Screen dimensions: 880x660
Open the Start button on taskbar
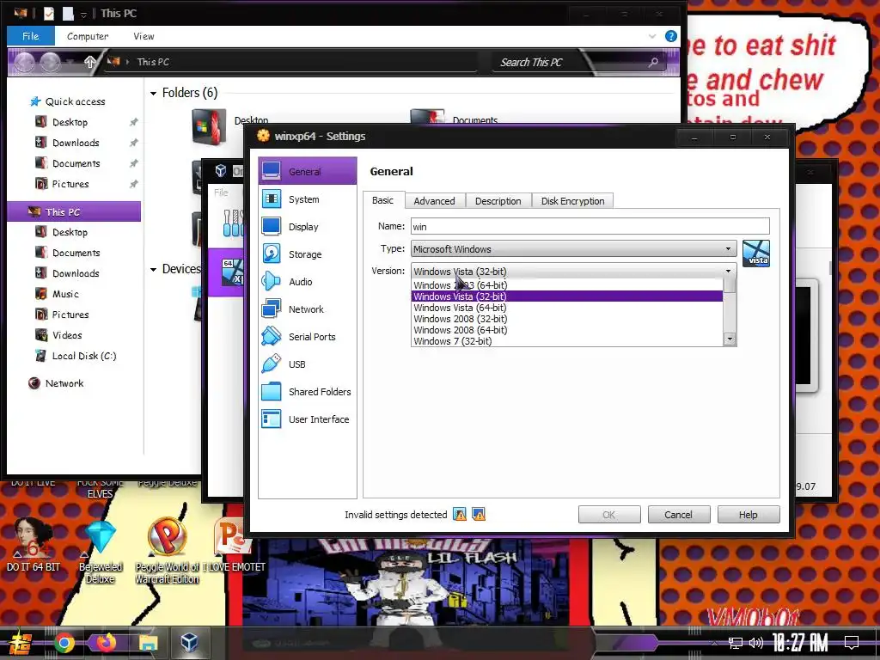(x=19, y=643)
